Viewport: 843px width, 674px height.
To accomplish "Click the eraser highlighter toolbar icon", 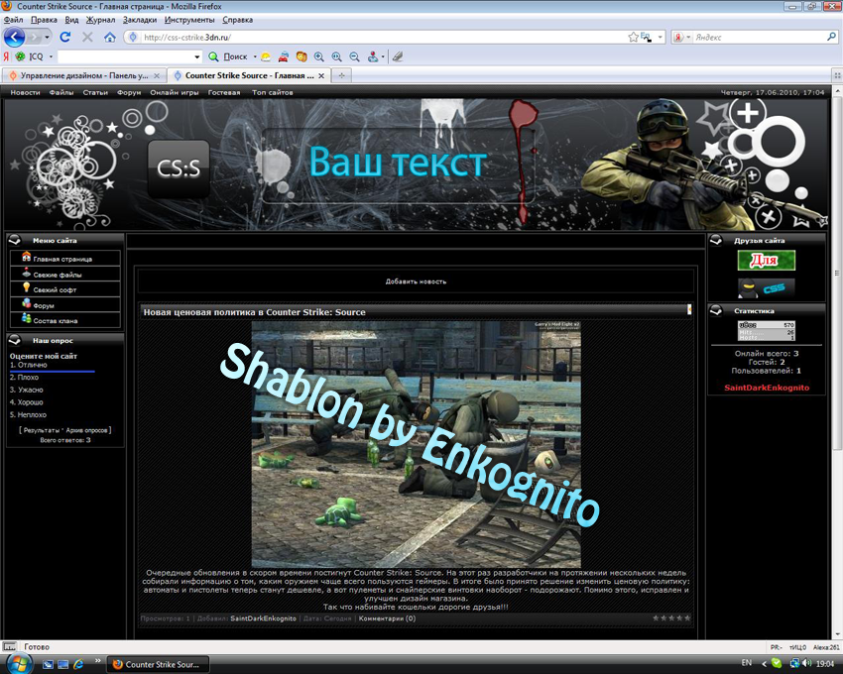I will (x=398, y=56).
